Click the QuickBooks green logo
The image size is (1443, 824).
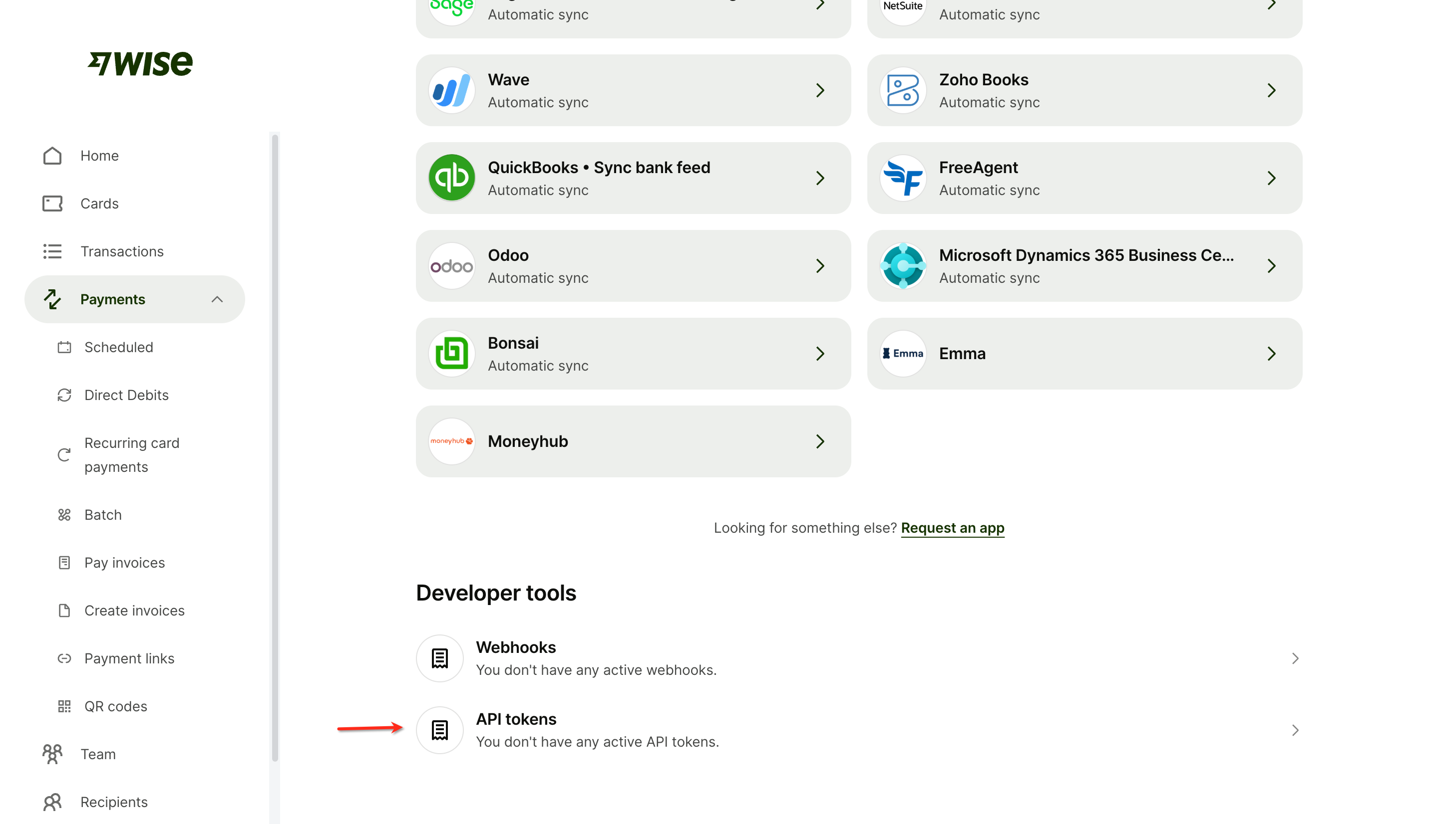click(x=451, y=178)
